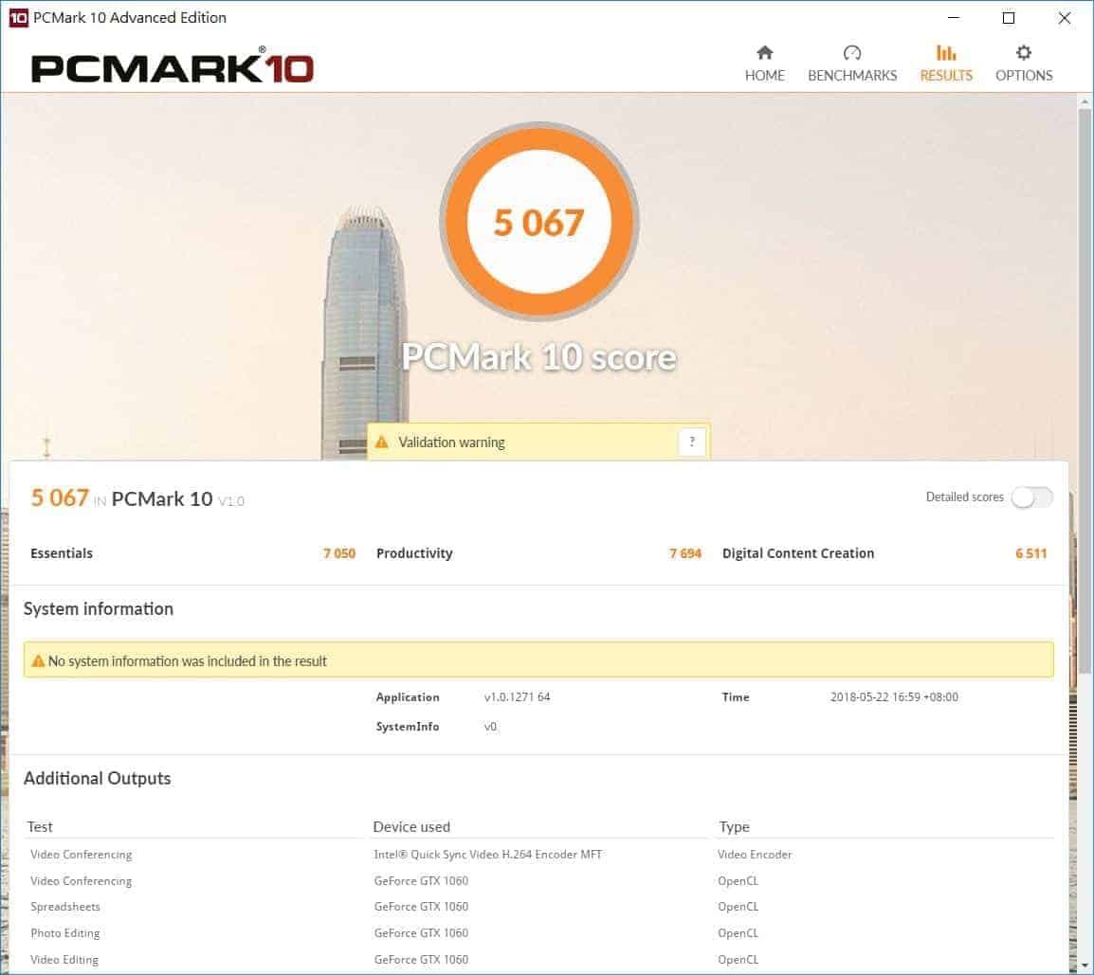
Task: Switch to the BENCHMARKS tab
Action: 852,64
